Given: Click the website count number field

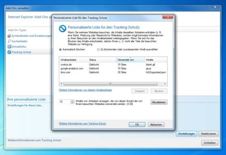Looking at the screenshot, I should (65, 102).
